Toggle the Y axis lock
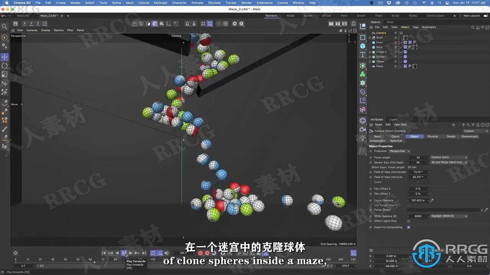 (x=31, y=24)
